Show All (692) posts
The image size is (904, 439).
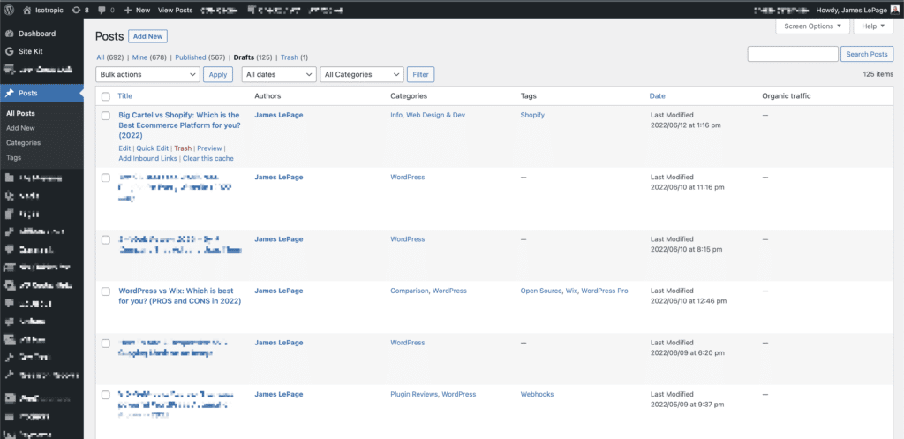click(110, 57)
